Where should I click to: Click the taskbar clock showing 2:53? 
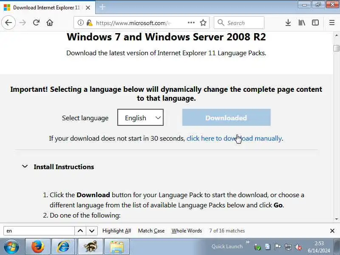pos(318,247)
